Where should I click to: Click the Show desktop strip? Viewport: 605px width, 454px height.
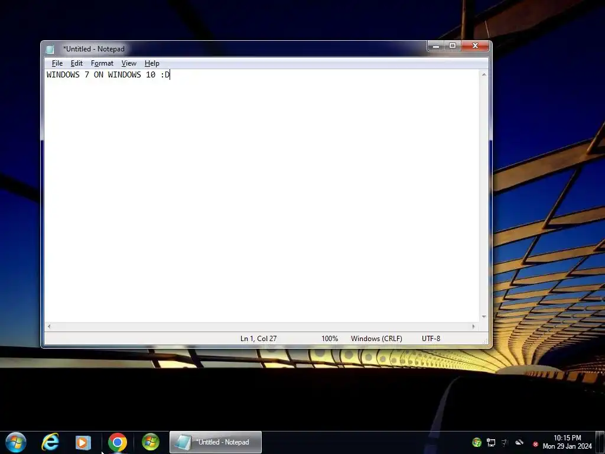tap(600, 442)
